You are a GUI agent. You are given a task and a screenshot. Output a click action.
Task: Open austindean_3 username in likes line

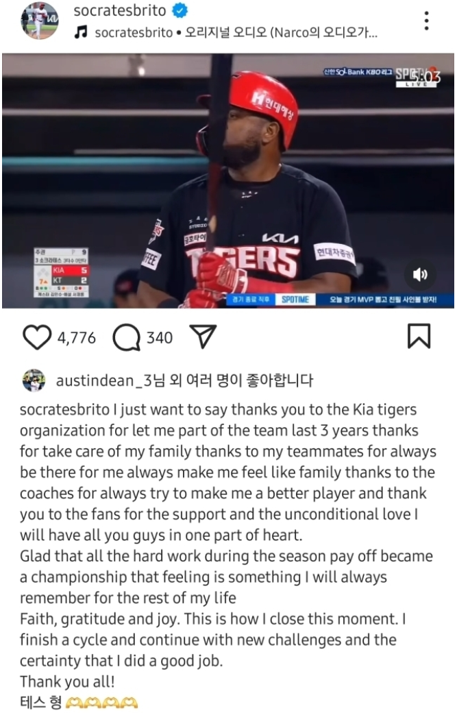[x=105, y=380]
